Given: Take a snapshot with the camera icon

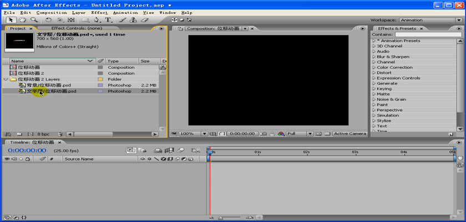Looking at the screenshot, I should coord(263,134).
